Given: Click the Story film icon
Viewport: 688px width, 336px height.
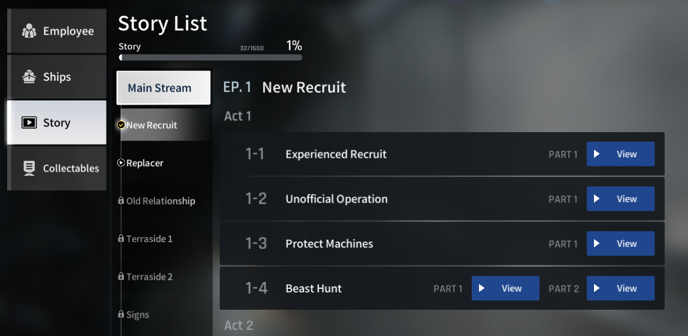Looking at the screenshot, I should pyautogui.click(x=29, y=123).
